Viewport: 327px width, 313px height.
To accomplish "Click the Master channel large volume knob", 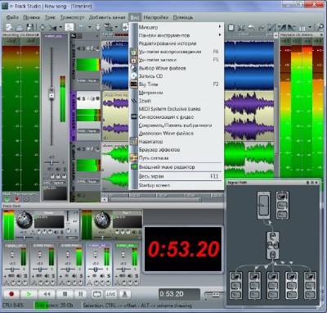I will click(25, 220).
